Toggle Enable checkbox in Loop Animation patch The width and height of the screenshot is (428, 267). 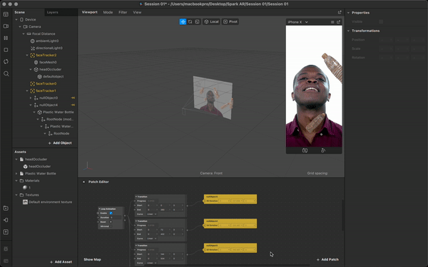tap(111, 213)
